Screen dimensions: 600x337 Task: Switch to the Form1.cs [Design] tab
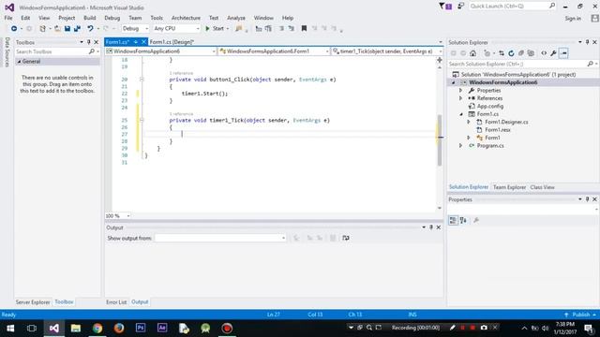(x=172, y=42)
